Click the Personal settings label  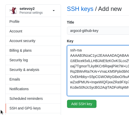point(31,13)
